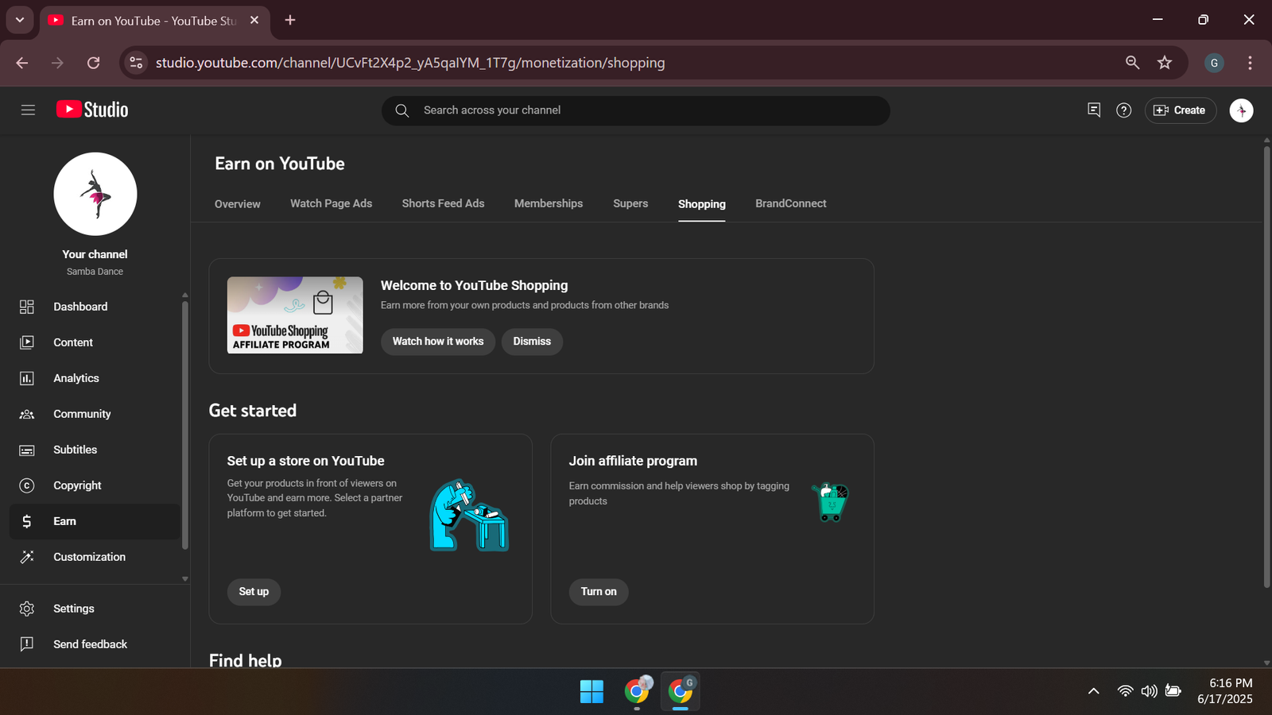Open the YouTube Shopping Affiliate Program thumbnail
The width and height of the screenshot is (1272, 715).
pos(295,315)
